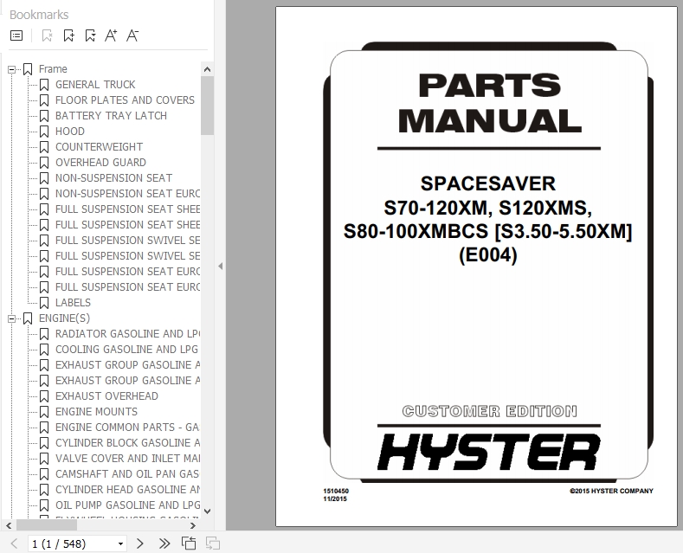
Task: Open the ENGINE MOUNTS bookmark
Action: [x=96, y=412]
